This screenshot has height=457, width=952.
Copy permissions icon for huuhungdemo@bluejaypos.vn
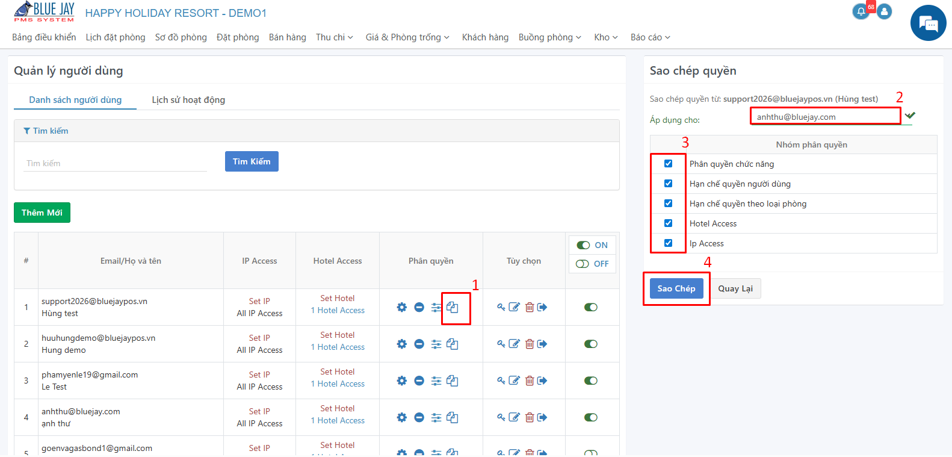pyautogui.click(x=453, y=344)
